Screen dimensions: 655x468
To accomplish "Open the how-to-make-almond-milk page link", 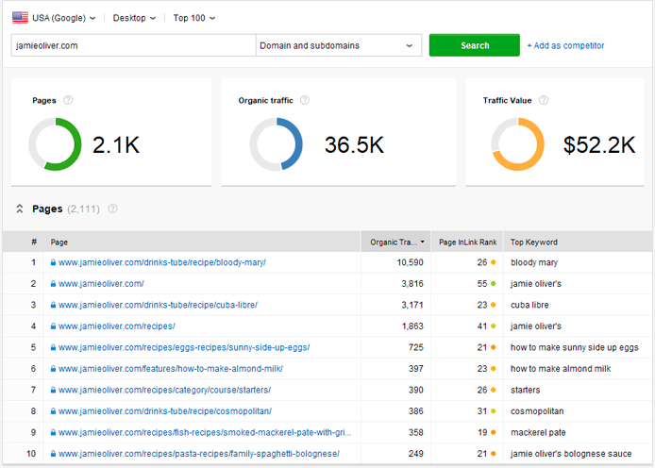I will tap(171, 369).
